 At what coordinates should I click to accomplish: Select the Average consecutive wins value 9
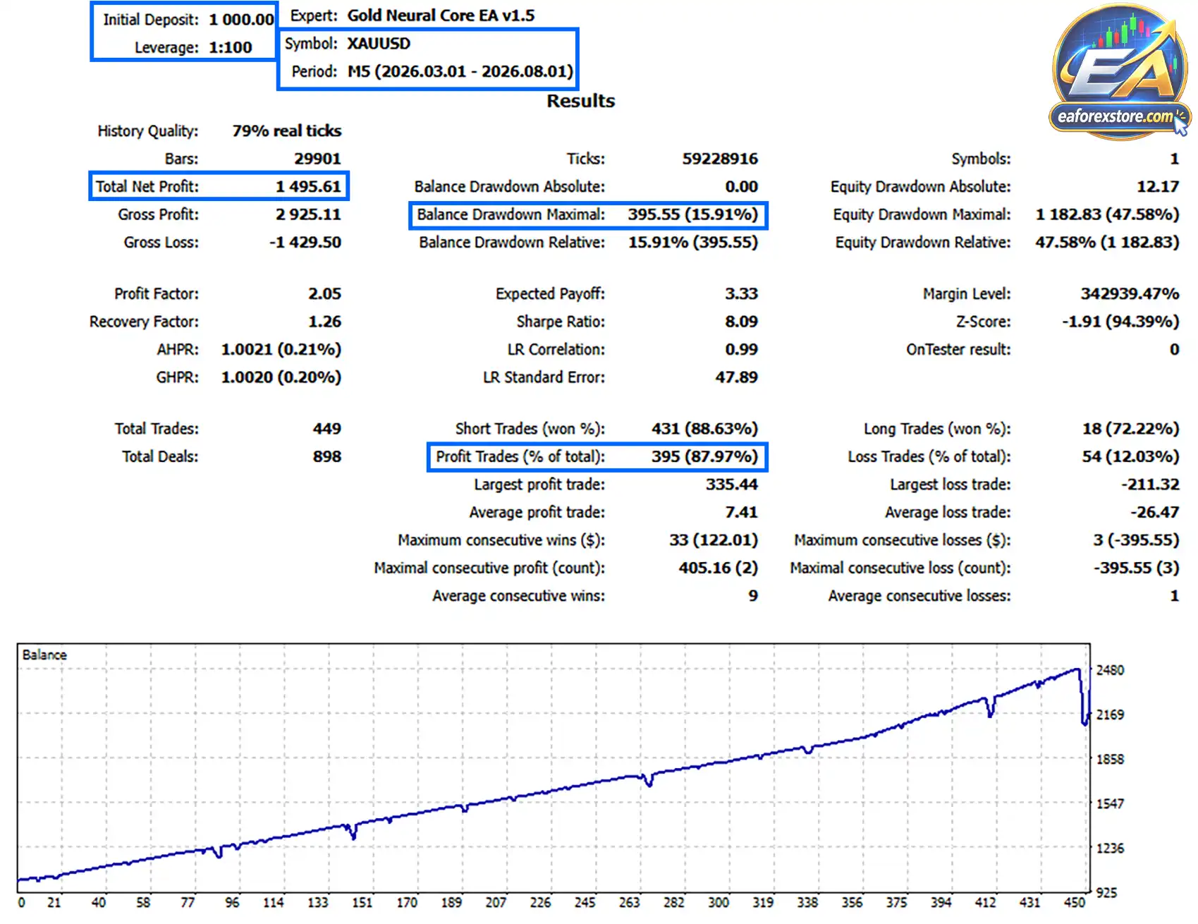pyautogui.click(x=753, y=596)
